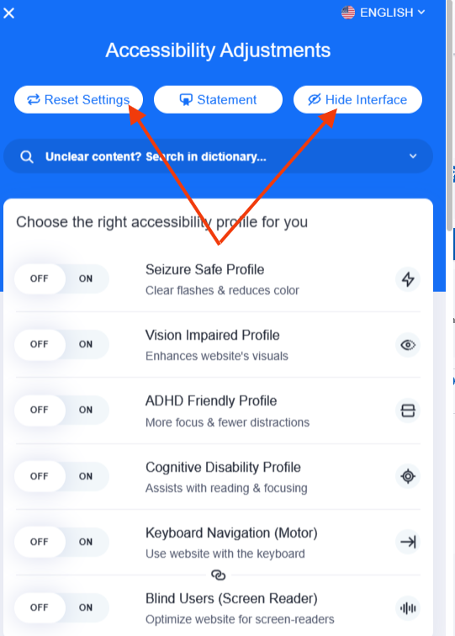Enable the ADHD Friendly Profile switch
The image size is (455, 636).
coord(86,410)
